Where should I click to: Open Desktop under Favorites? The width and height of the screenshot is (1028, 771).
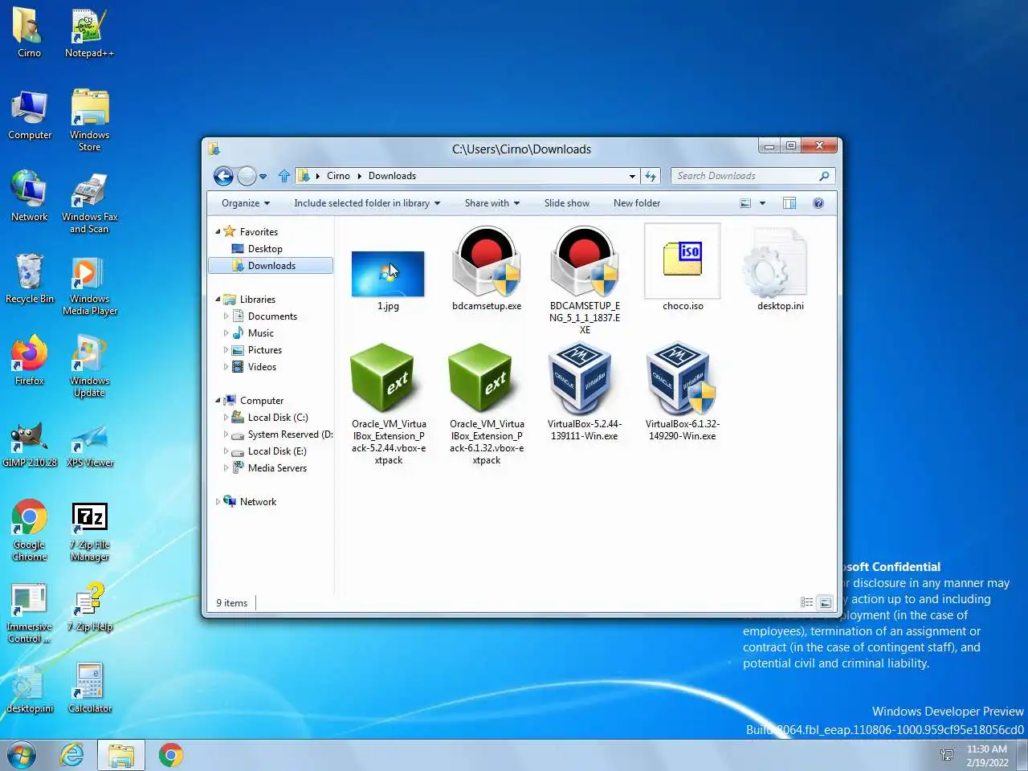tap(265, 249)
